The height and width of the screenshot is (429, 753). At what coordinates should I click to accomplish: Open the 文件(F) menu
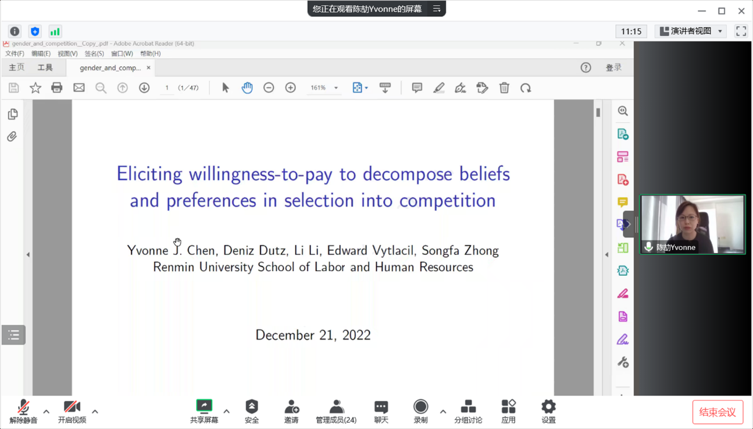point(15,54)
